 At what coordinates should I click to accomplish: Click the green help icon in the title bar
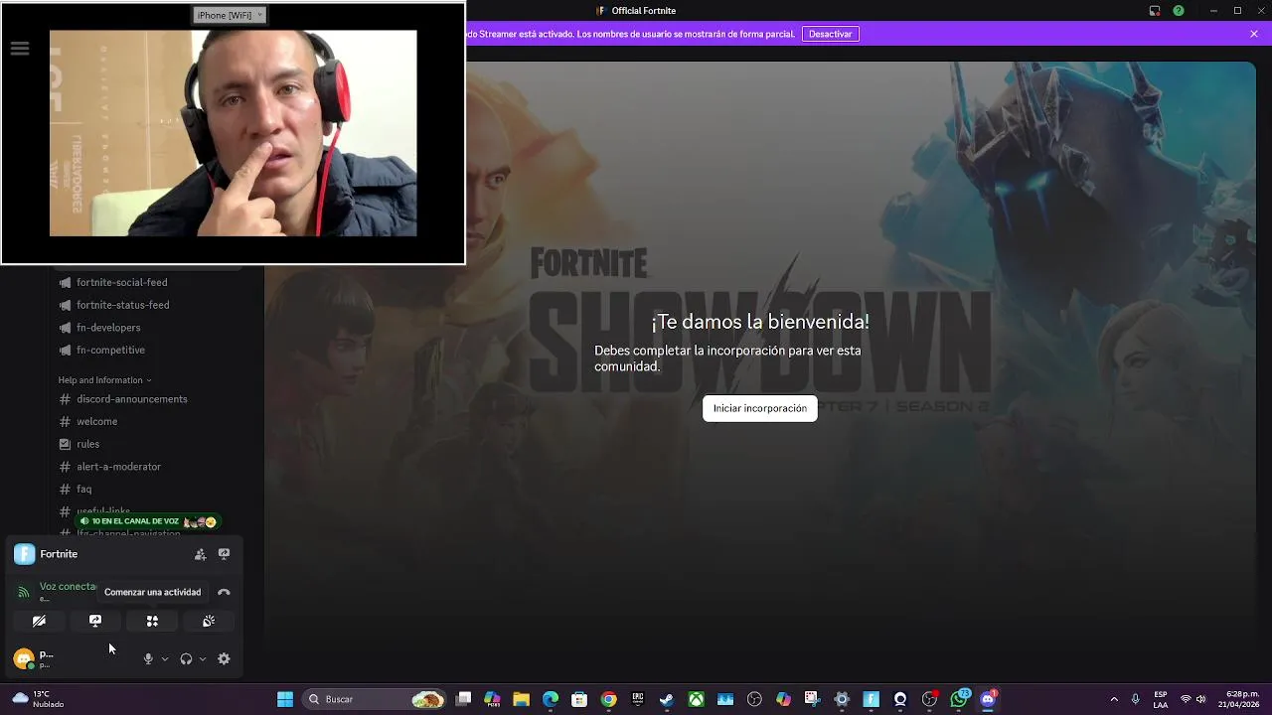[x=1179, y=11]
